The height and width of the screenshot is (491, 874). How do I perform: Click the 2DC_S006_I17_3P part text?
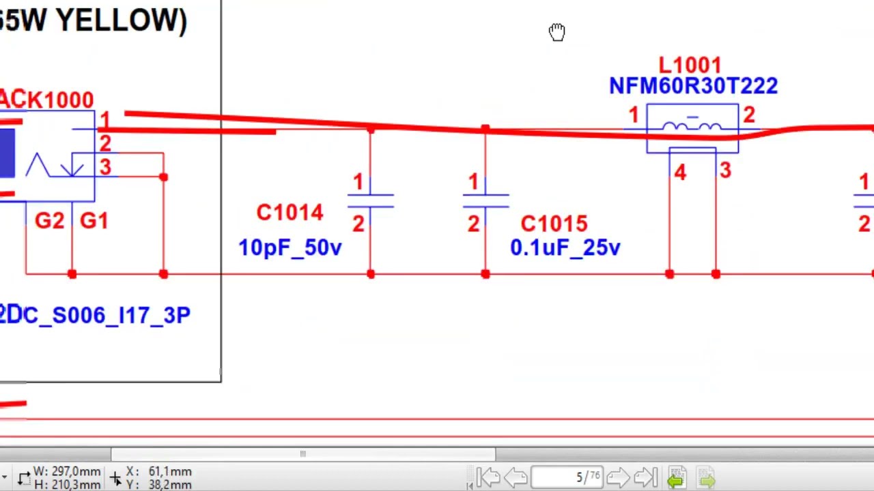[95, 315]
